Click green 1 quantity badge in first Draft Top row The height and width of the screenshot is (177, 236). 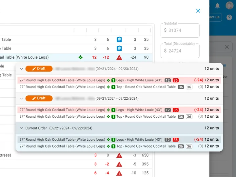[113, 87]
